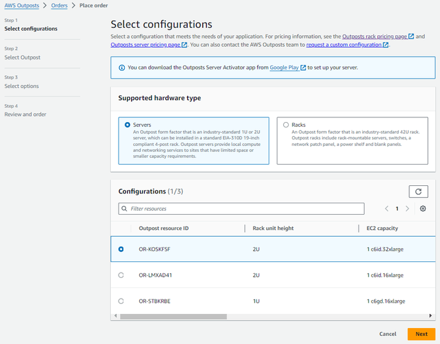Click the right arrow of horizontal scrollbar
The height and width of the screenshot is (344, 440).
tap(431, 316)
